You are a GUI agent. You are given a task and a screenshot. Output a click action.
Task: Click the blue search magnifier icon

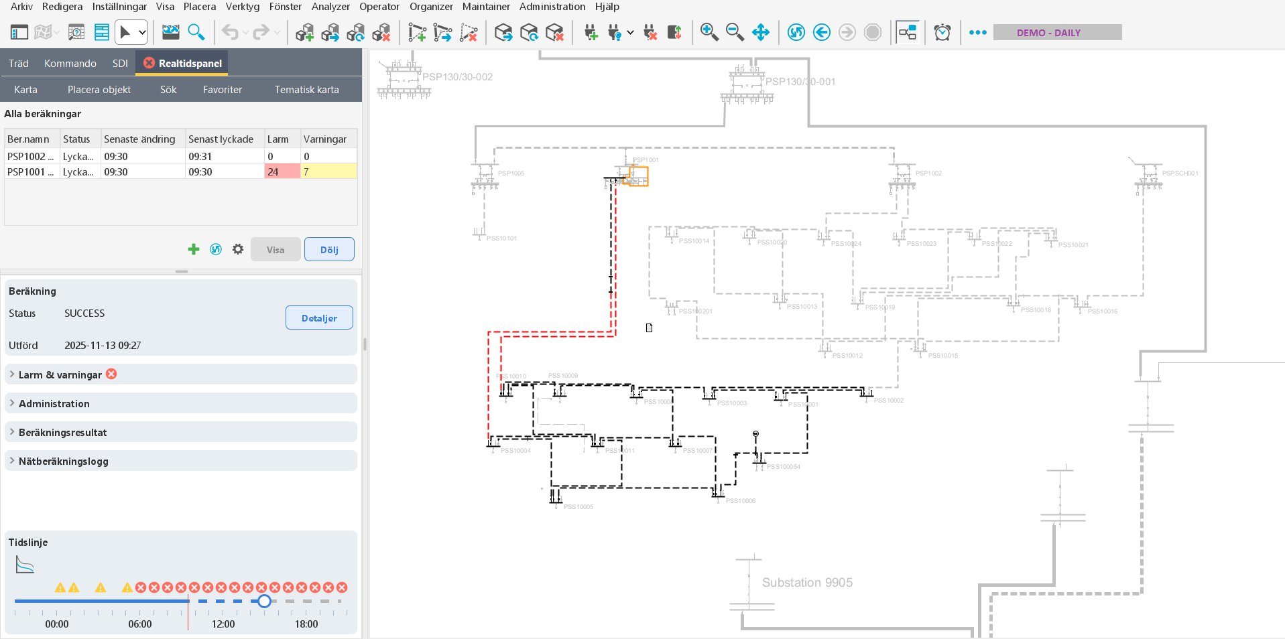(x=196, y=32)
